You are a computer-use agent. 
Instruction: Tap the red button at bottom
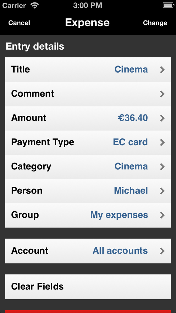point(88,311)
